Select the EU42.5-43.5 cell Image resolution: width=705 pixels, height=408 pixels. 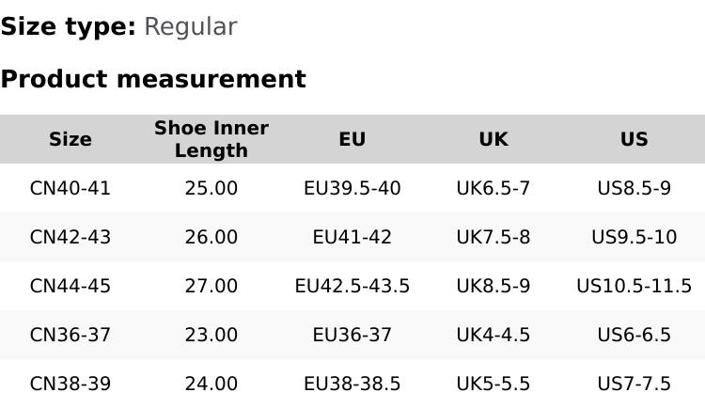352,286
